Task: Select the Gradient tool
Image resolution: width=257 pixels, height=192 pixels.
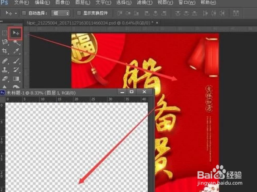Action: pos(16,79)
